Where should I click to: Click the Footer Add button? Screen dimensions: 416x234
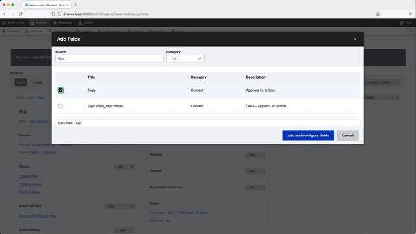coord(255,171)
